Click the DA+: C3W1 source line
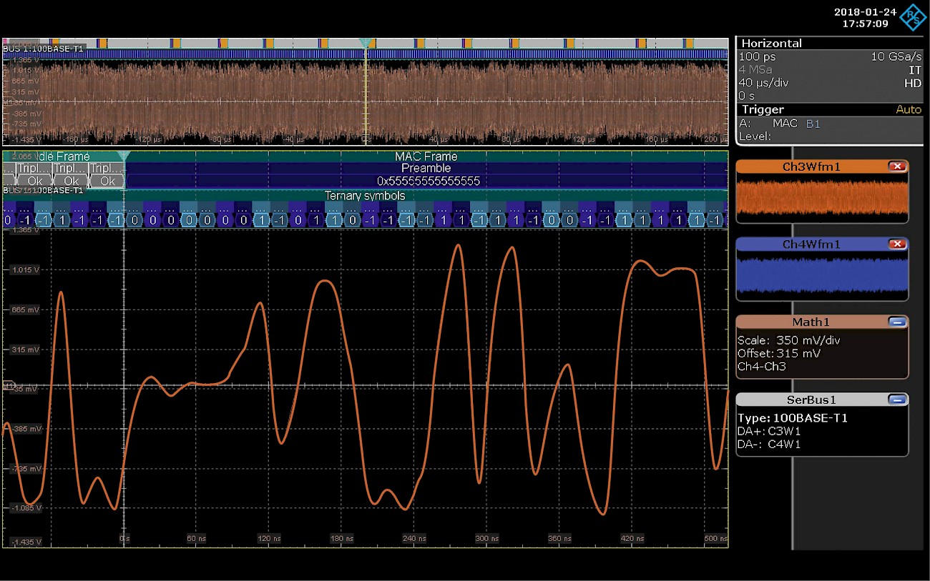 click(x=769, y=431)
